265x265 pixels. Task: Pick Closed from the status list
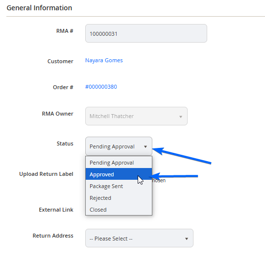(119, 210)
